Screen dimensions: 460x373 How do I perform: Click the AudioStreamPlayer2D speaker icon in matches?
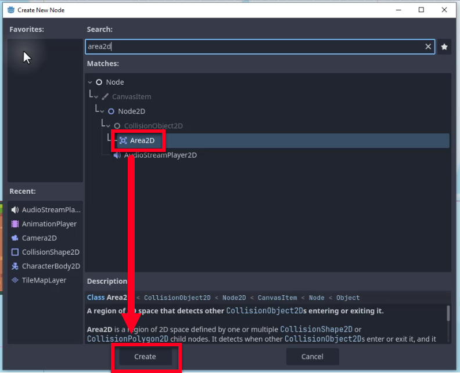click(117, 155)
